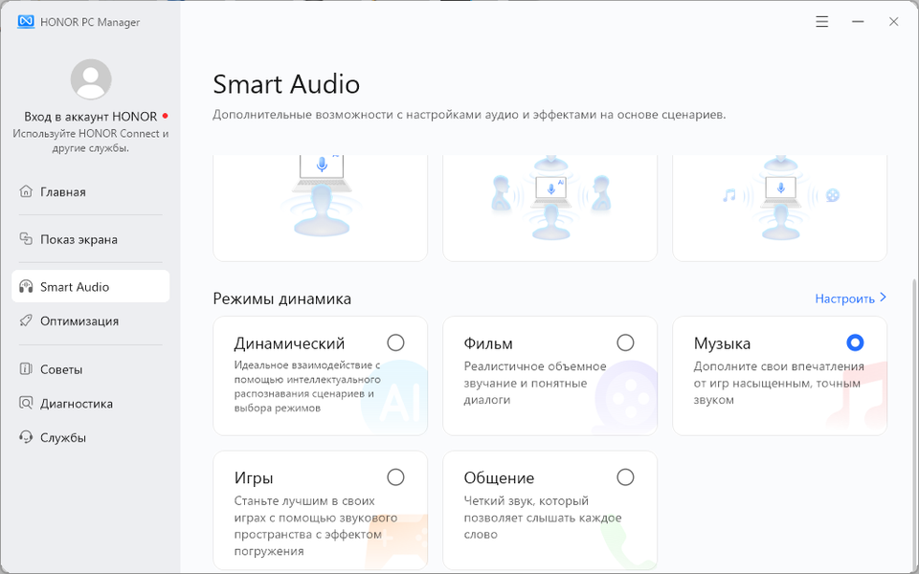Click the Режимы динамика section heading

click(x=281, y=298)
